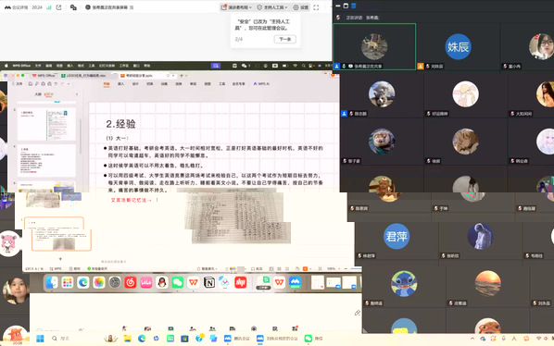This screenshot has height=346, width=554.
Task: Collapse the slide thumbnail panel arrow
Action: (77, 94)
